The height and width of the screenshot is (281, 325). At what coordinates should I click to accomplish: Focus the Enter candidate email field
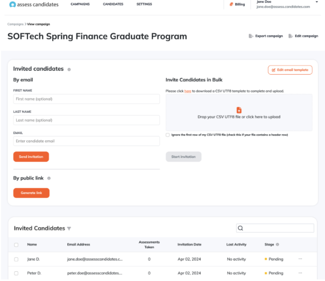pyautogui.click(x=87, y=141)
